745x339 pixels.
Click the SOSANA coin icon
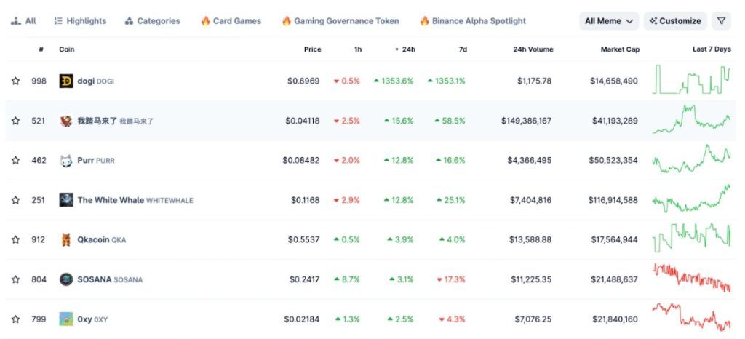pyautogui.click(x=66, y=279)
